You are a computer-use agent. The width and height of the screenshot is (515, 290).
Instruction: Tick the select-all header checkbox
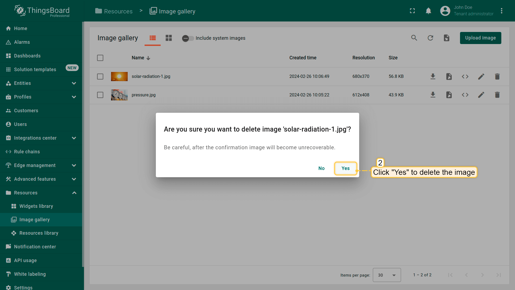tap(100, 58)
